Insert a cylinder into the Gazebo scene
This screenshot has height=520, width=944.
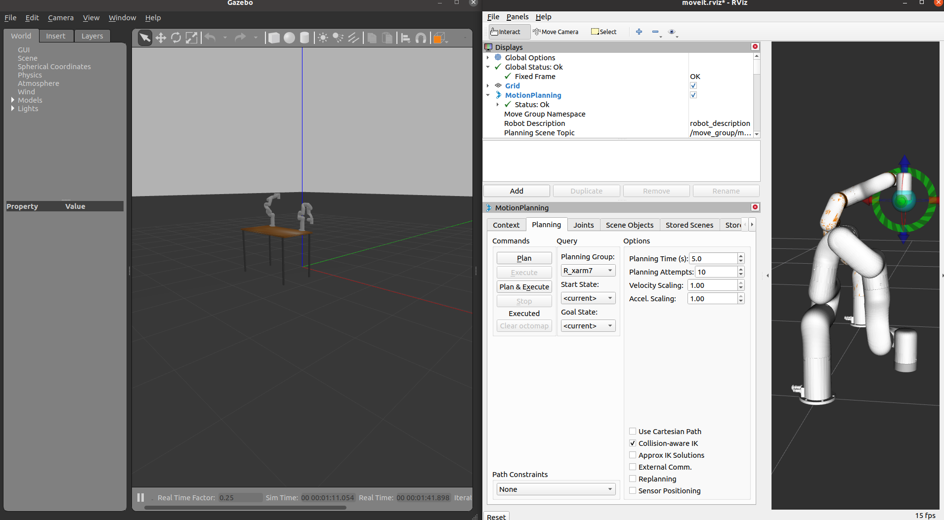pyautogui.click(x=305, y=38)
